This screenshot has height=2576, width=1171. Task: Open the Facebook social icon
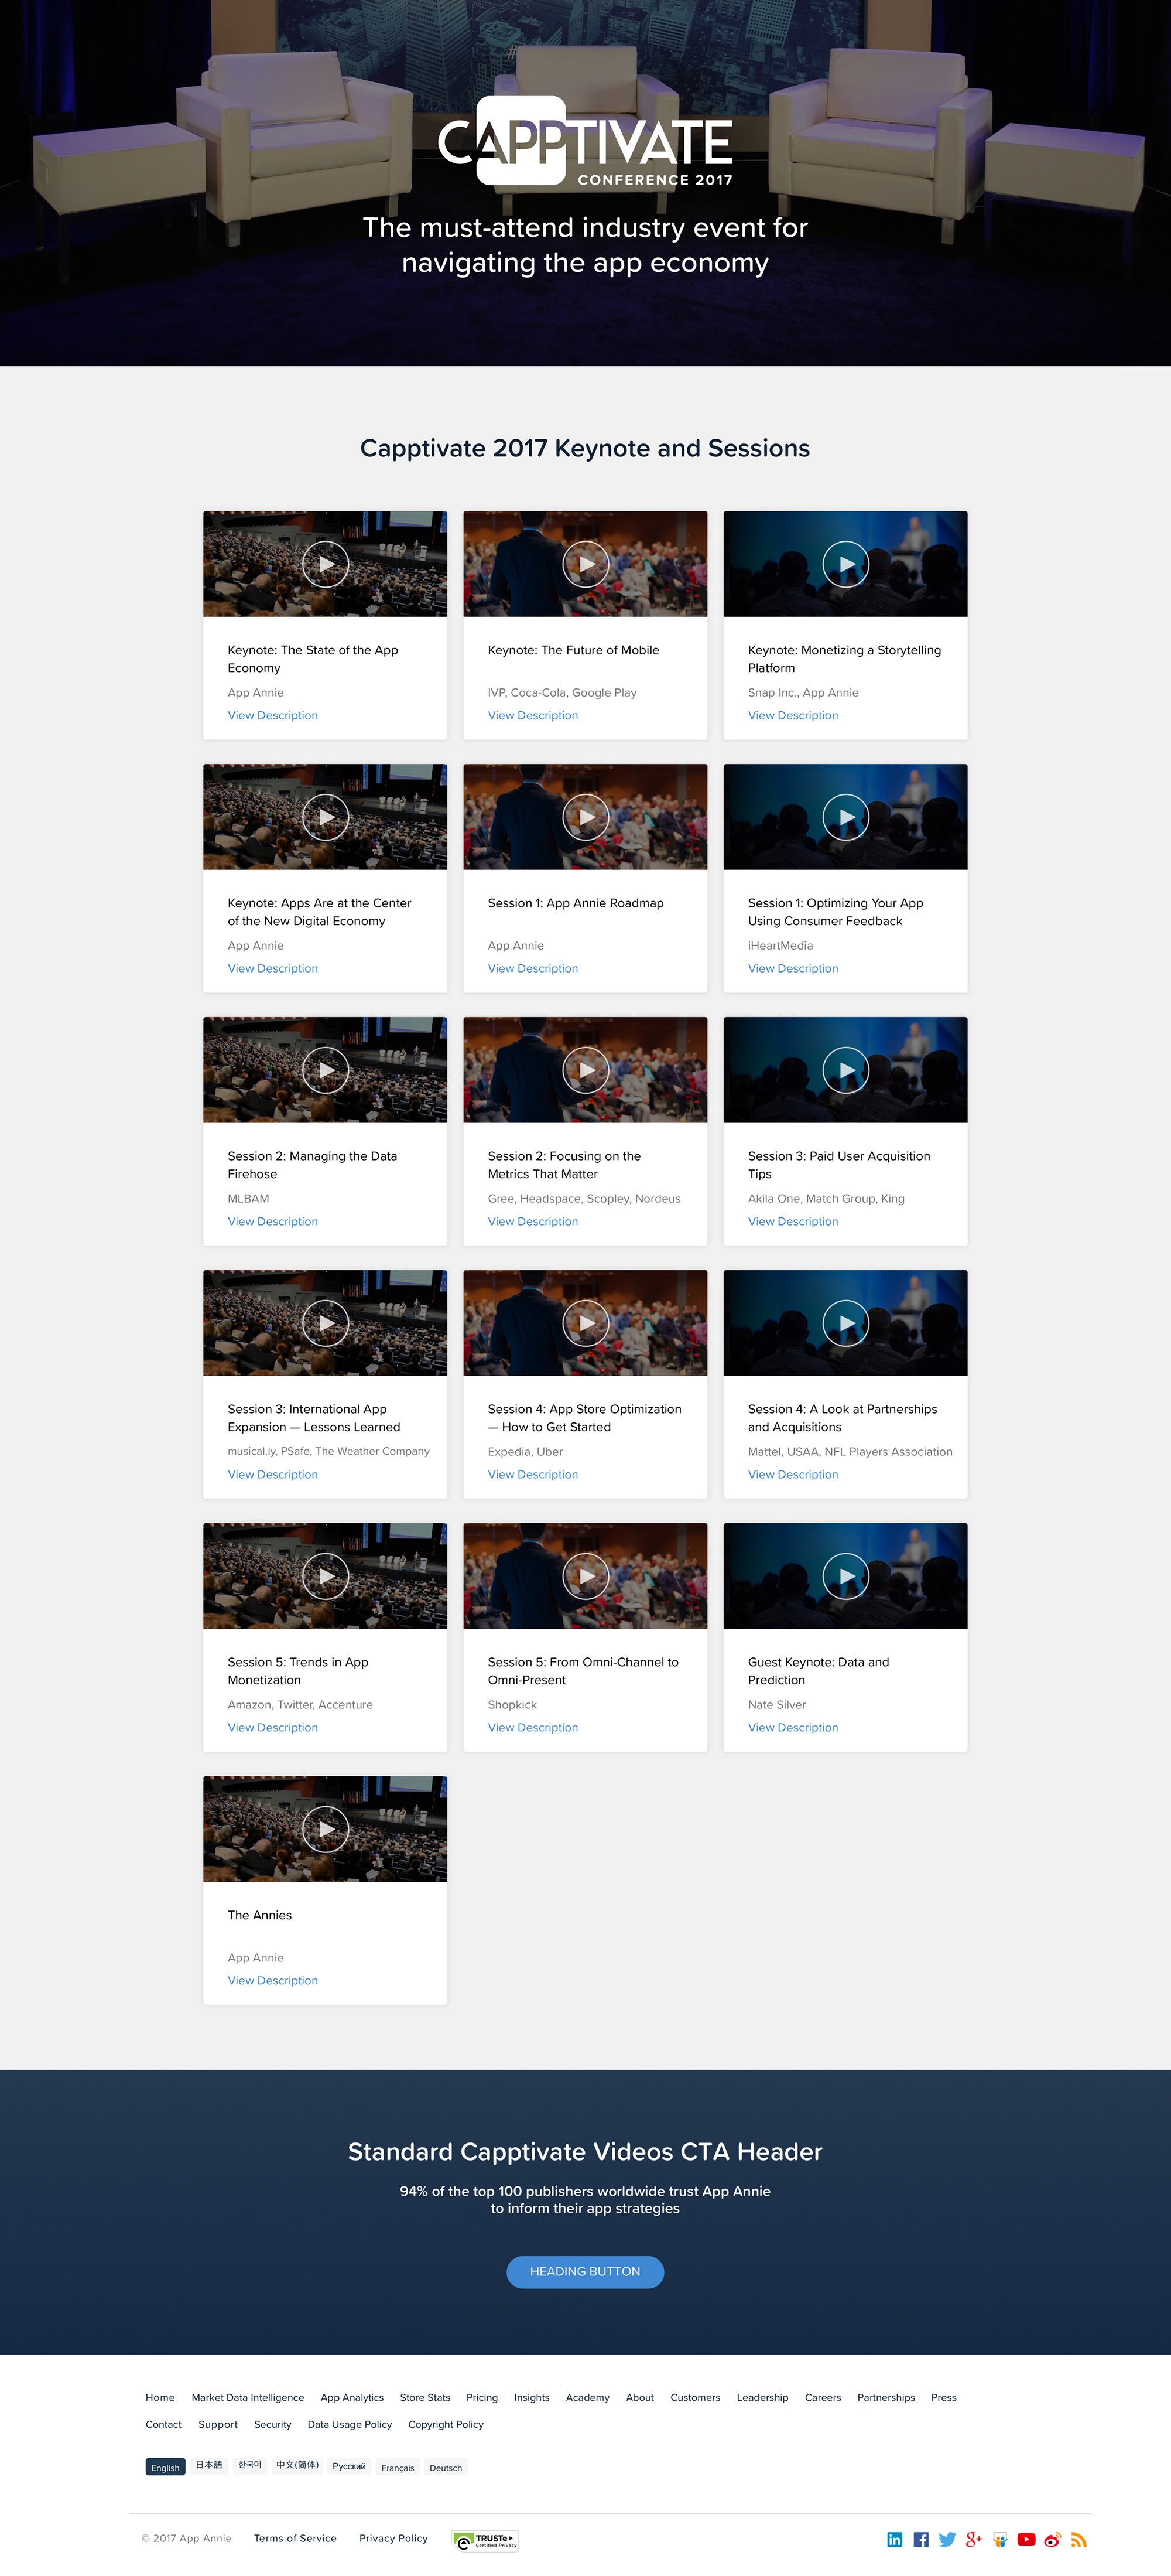[921, 2539]
